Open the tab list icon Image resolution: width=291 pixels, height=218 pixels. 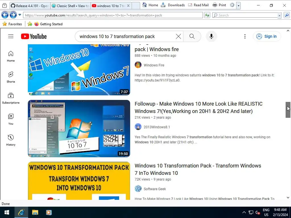coord(5,6)
